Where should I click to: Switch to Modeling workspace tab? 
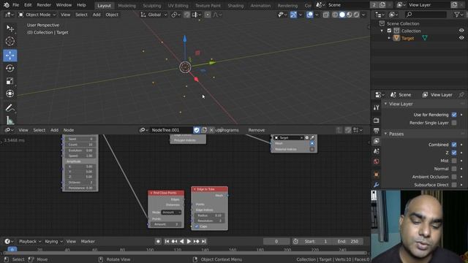(127, 5)
